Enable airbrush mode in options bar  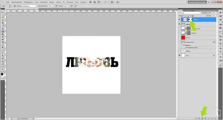pos(72,6)
